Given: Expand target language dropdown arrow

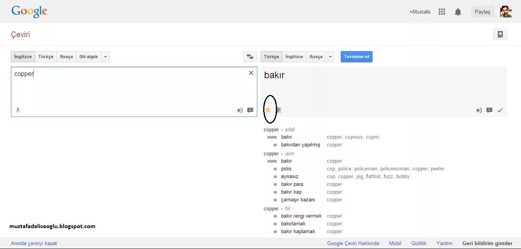Looking at the screenshot, I should click(330, 57).
